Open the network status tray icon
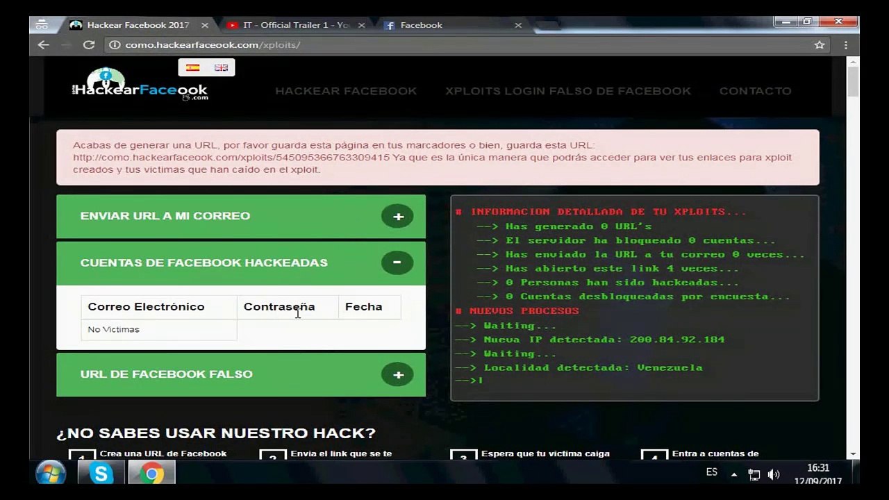Image resolution: width=889 pixels, height=500 pixels. 754,475
